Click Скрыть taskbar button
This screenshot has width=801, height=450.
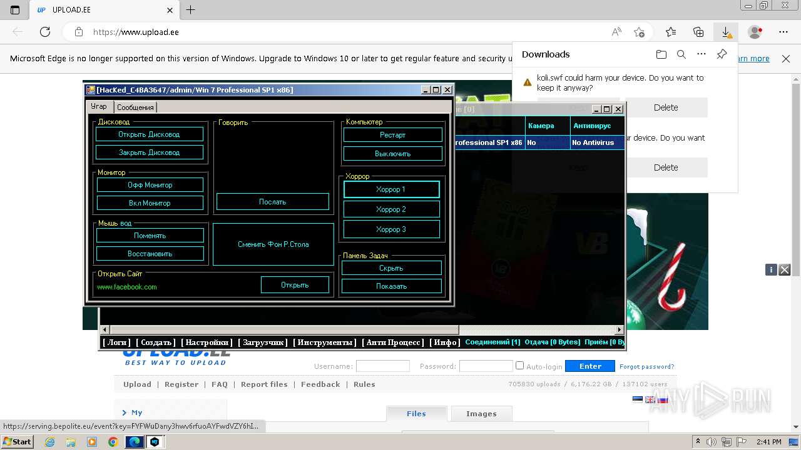[x=392, y=268]
